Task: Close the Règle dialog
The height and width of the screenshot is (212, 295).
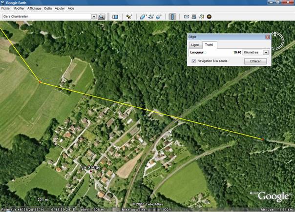Action: pyautogui.click(x=268, y=37)
